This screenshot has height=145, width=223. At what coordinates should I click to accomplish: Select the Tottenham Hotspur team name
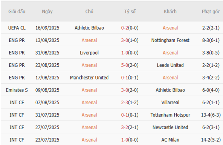pyautogui.click(x=170, y=115)
